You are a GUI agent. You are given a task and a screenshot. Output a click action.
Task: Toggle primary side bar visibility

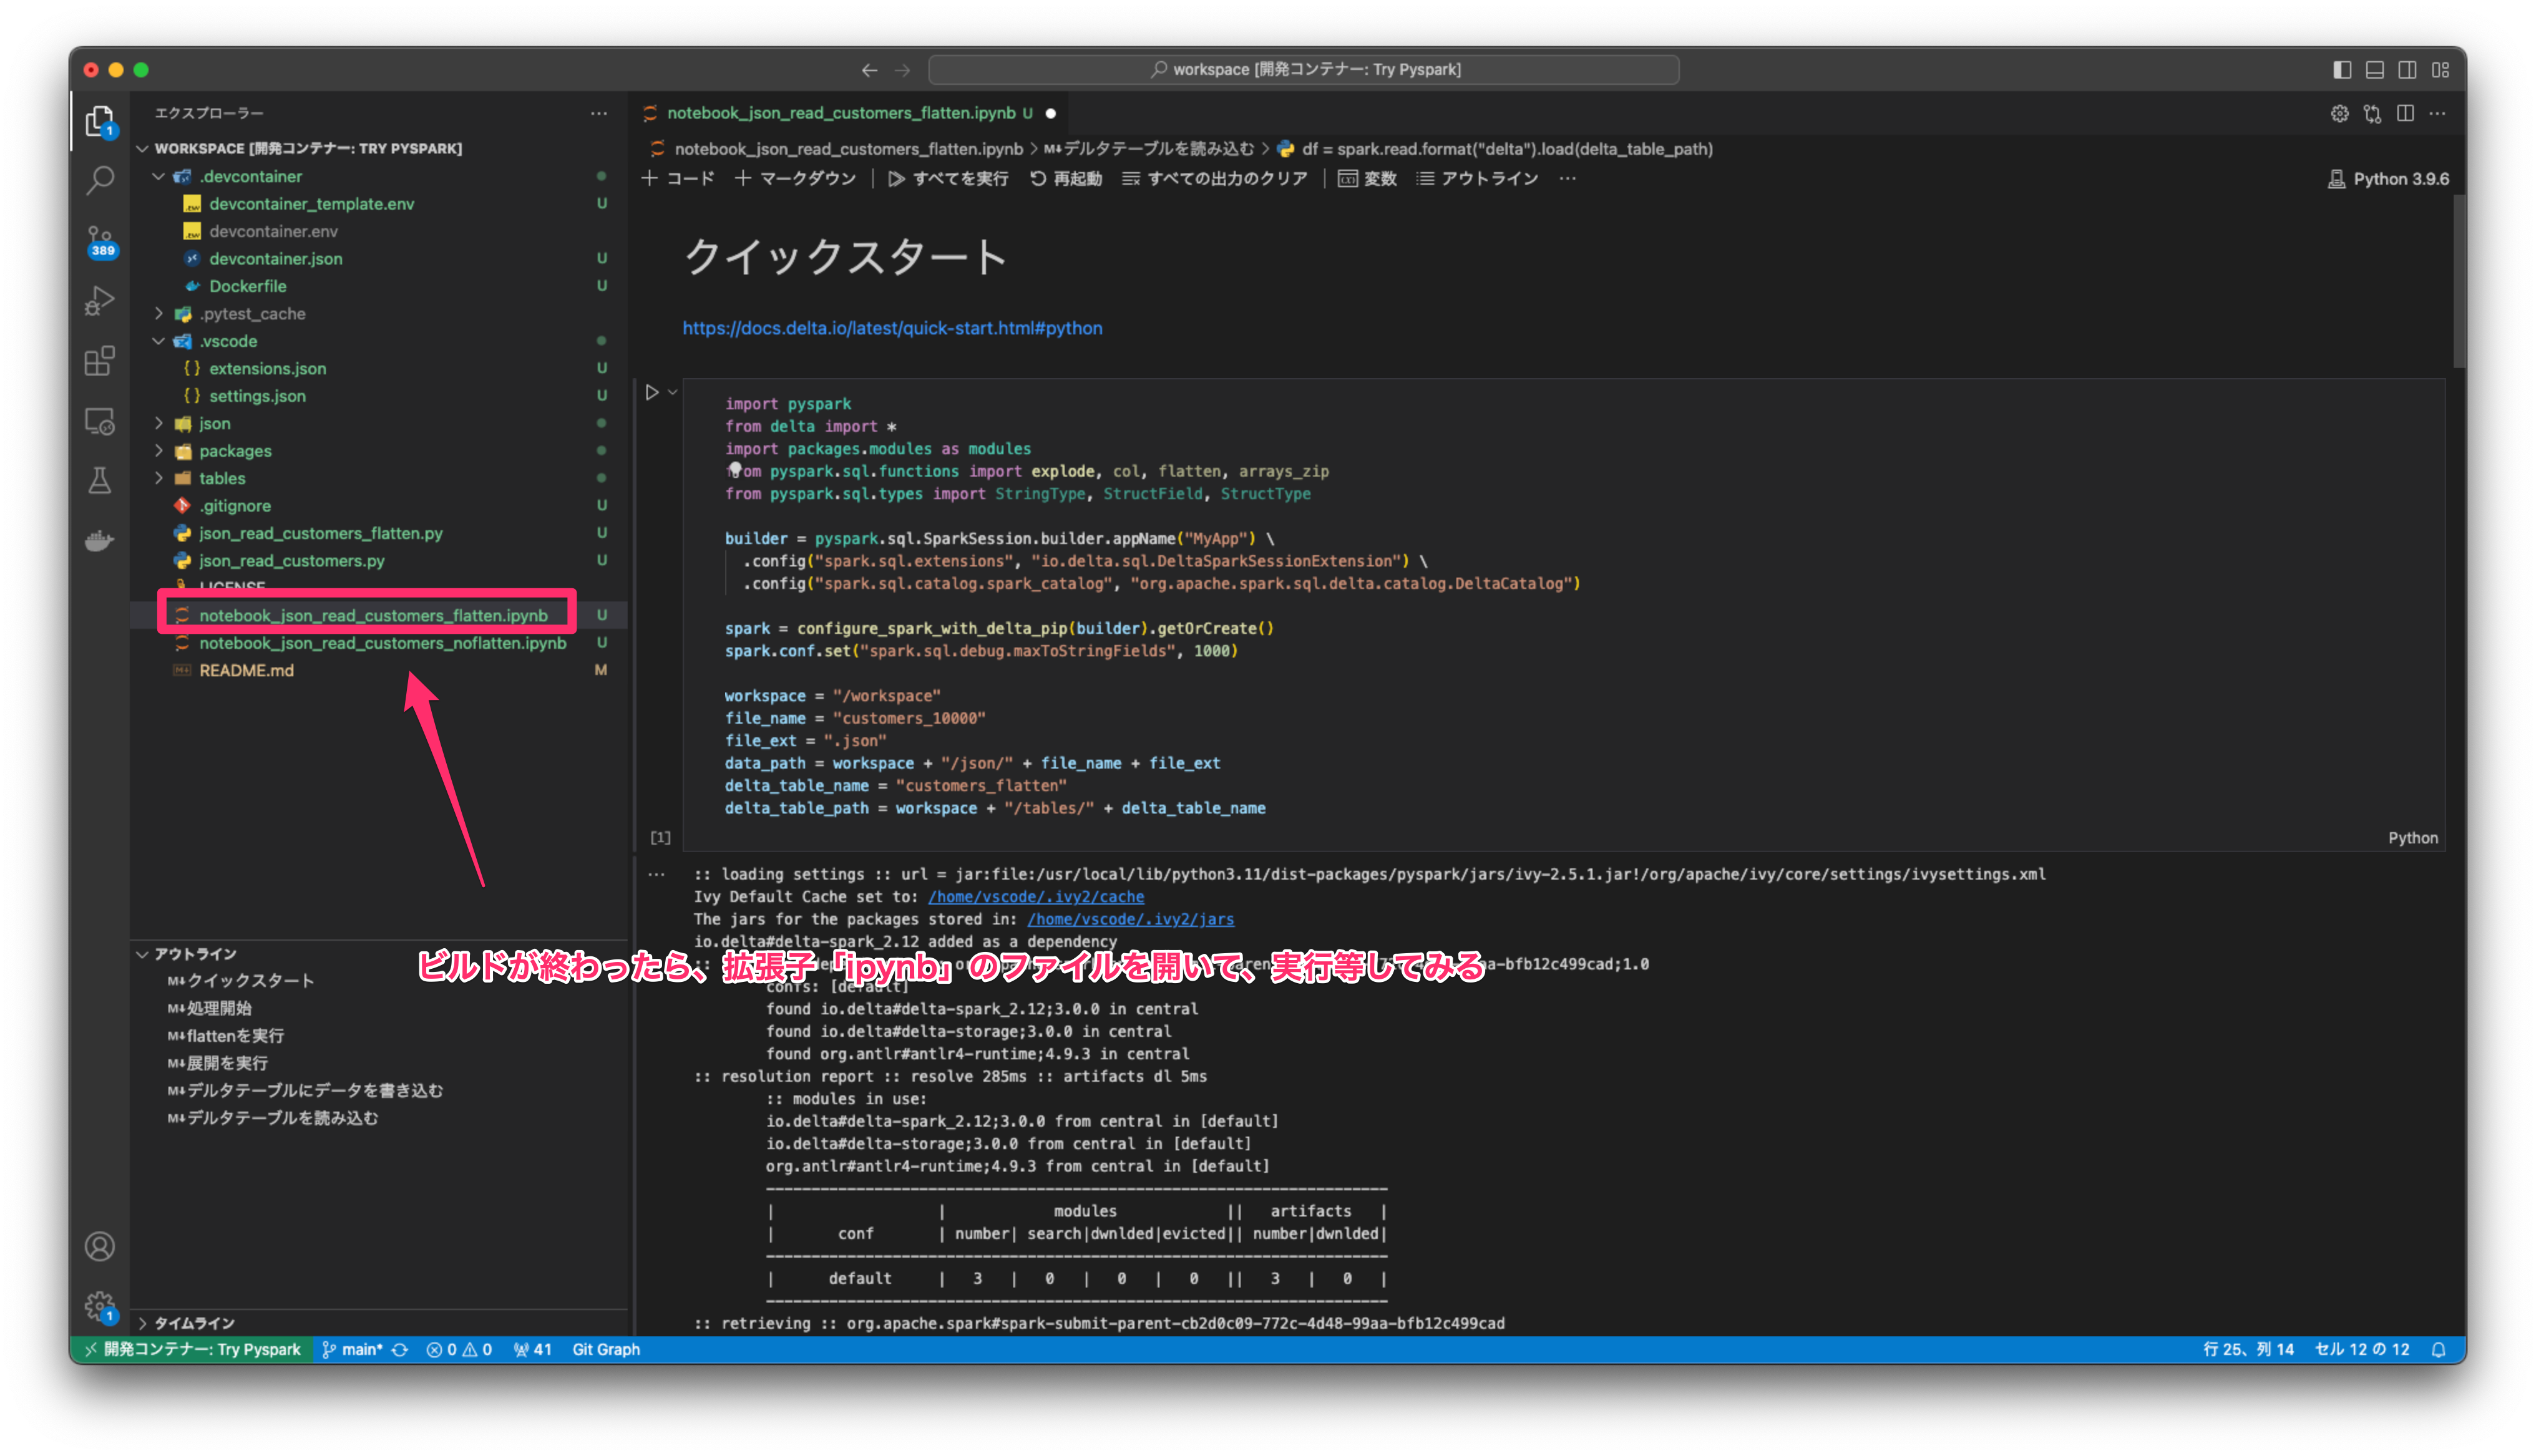pos(2341,70)
